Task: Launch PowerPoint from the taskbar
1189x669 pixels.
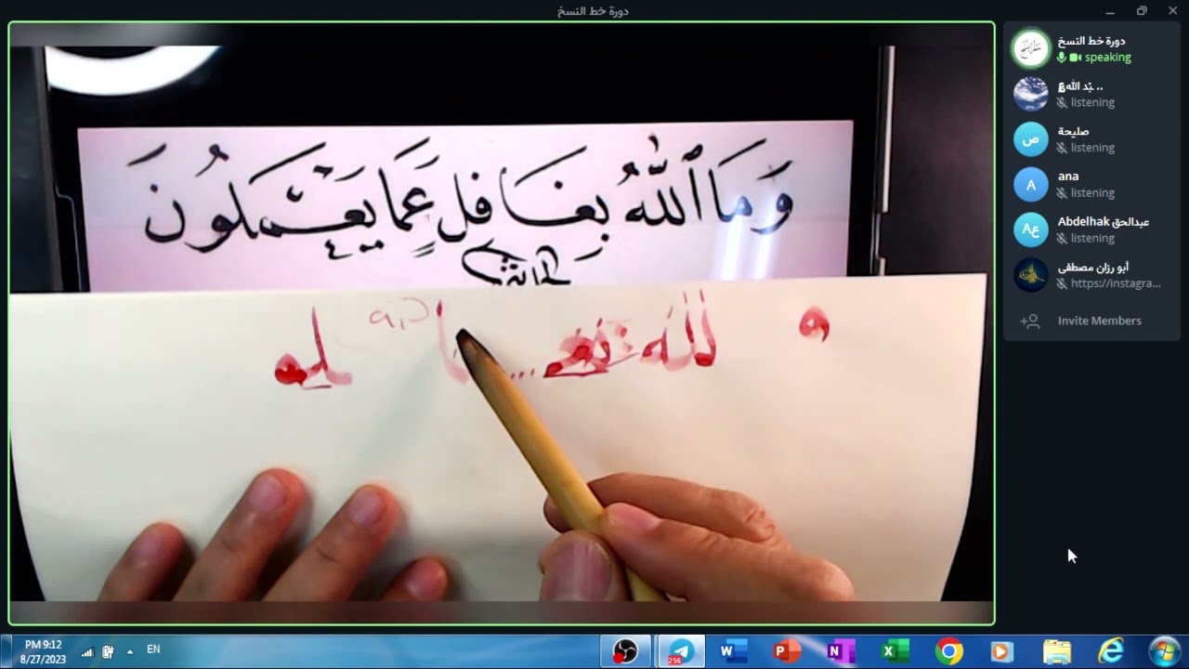Action: point(787,651)
